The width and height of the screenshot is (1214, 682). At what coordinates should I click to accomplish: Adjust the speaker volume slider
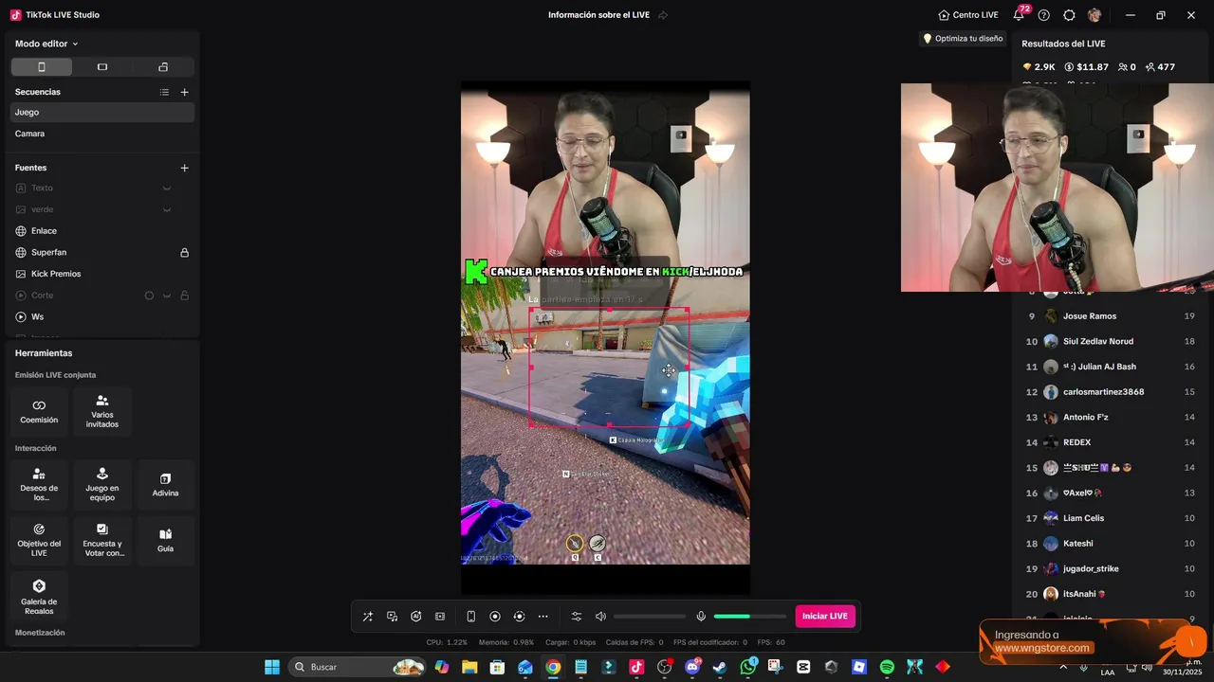(649, 617)
